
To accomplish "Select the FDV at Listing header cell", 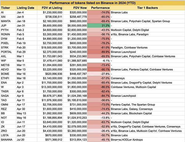I will [x=50, y=8].
